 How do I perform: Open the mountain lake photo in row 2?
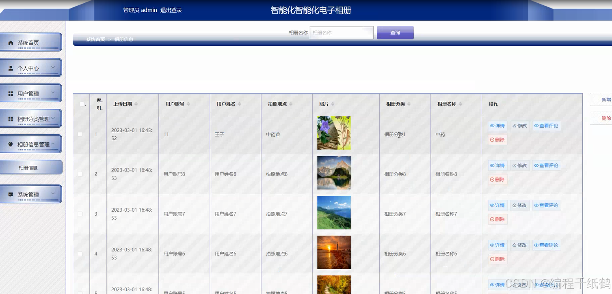(x=334, y=173)
